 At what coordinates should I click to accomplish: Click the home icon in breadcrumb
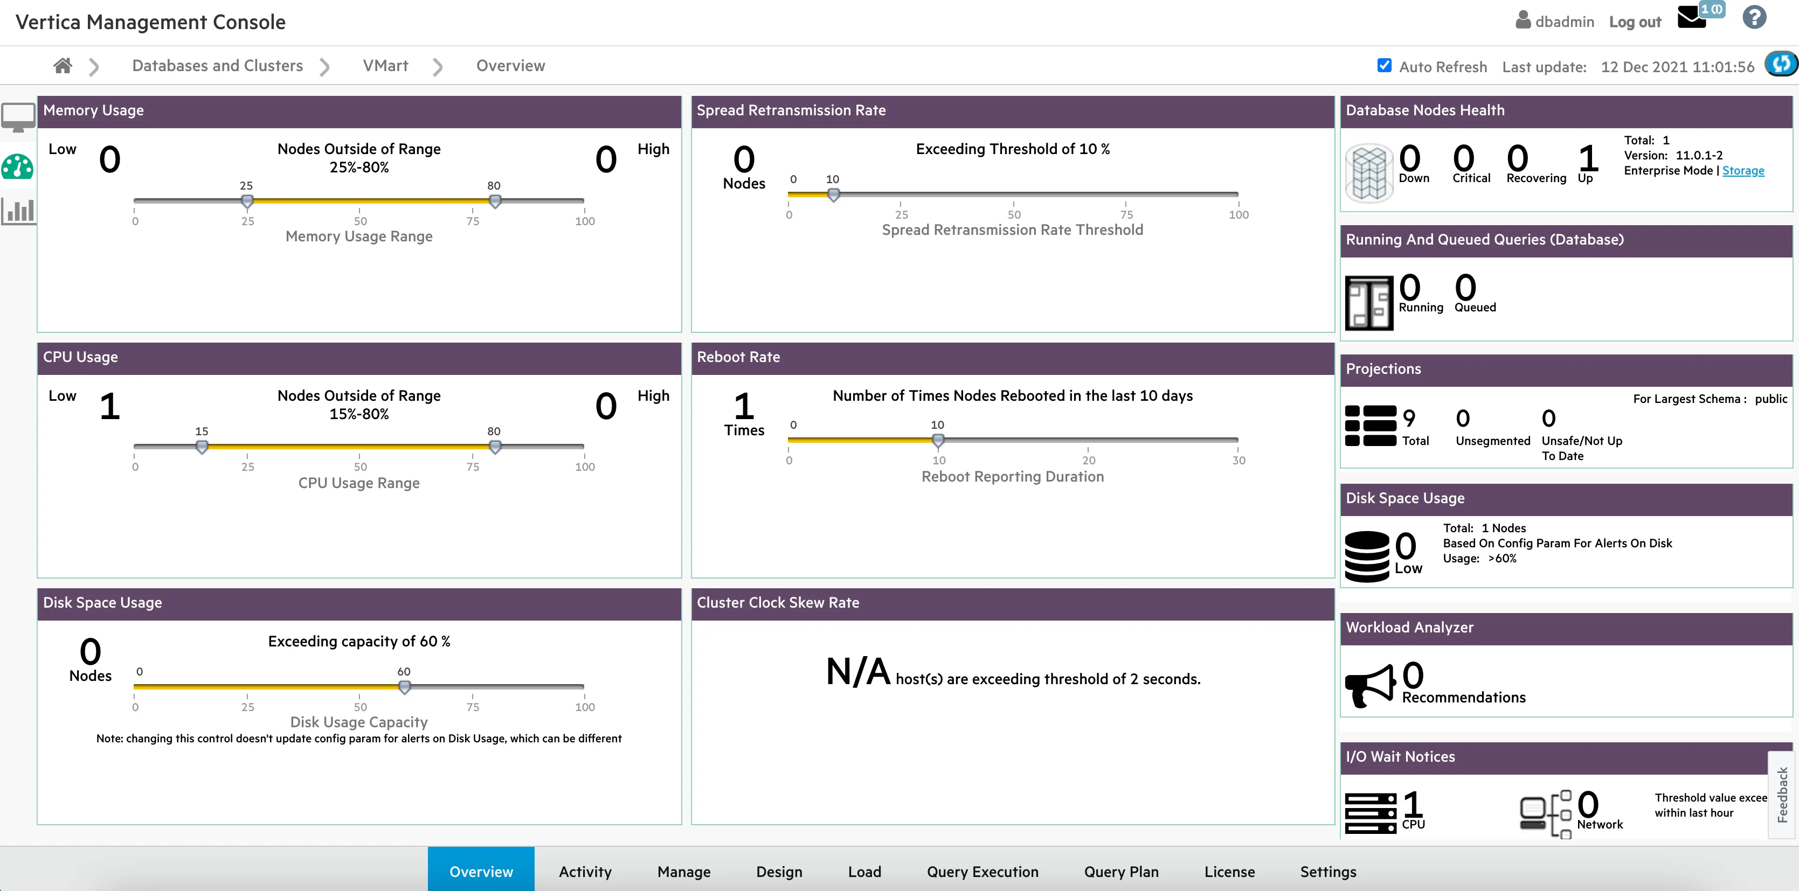point(63,66)
